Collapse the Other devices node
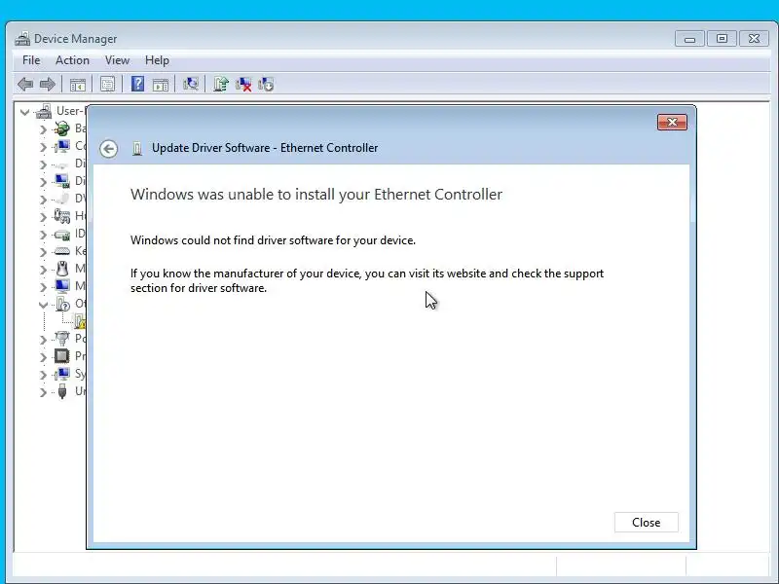 (x=43, y=305)
